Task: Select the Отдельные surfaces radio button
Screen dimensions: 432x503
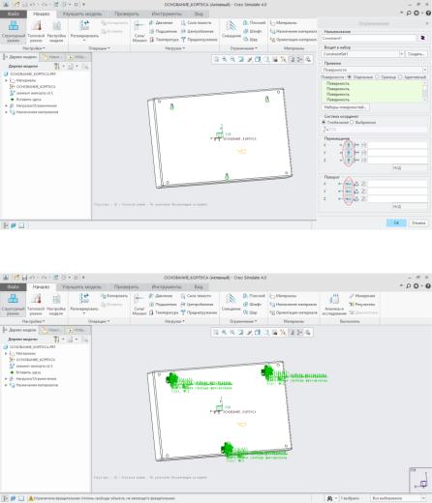Action: (350, 77)
